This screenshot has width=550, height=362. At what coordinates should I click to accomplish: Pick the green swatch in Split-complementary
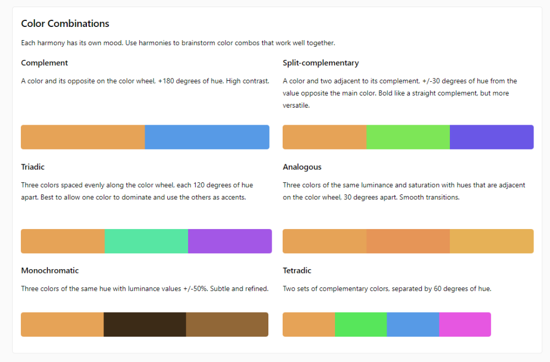click(x=408, y=137)
